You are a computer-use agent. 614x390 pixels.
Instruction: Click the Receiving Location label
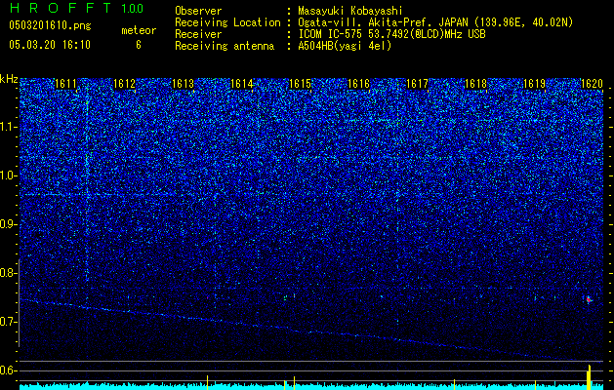(227, 22)
